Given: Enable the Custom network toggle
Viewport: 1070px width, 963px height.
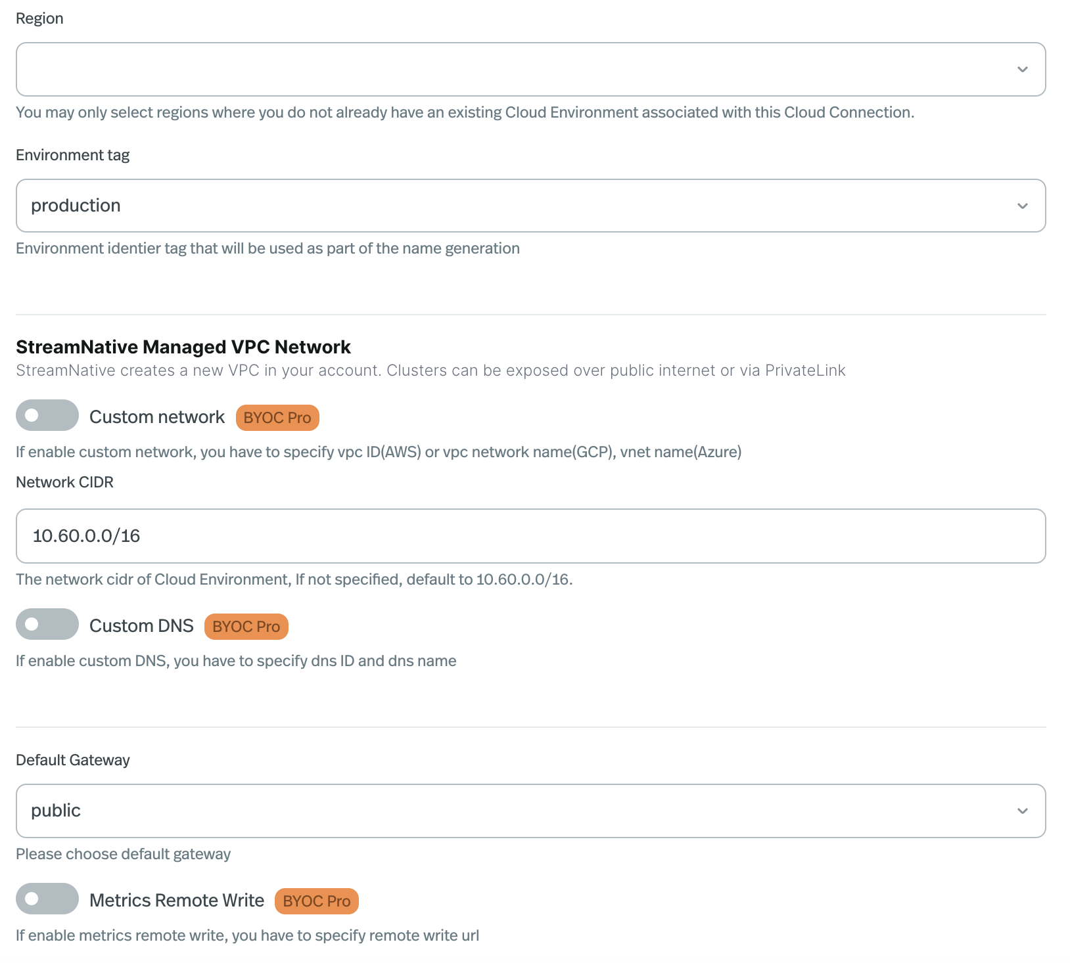Looking at the screenshot, I should tap(47, 415).
